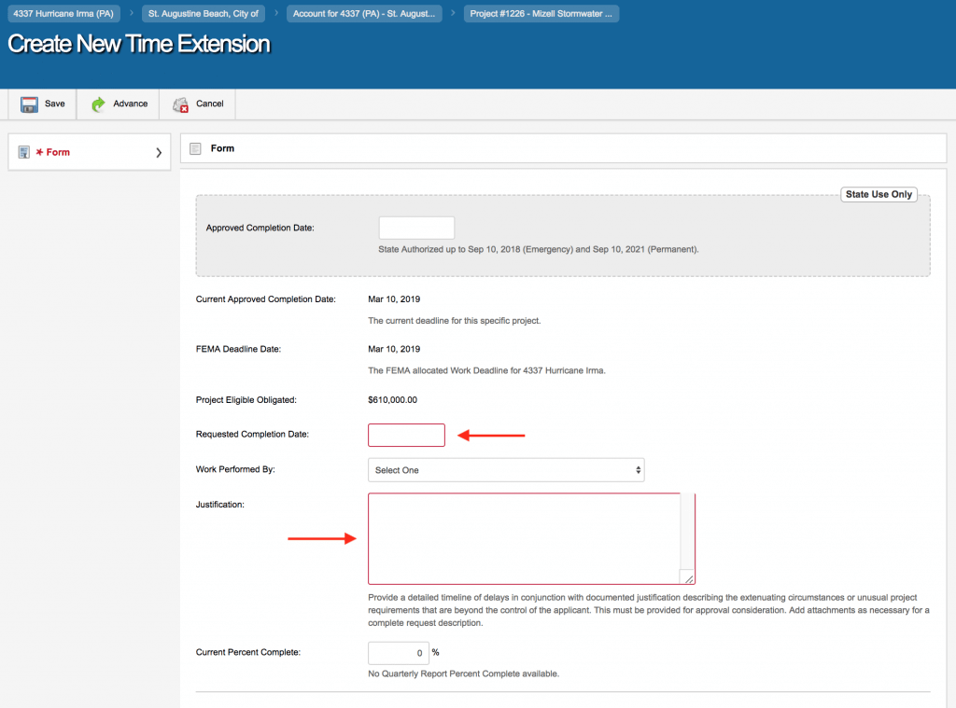This screenshot has height=708, width=956.
Task: Focus the Approved Completion Date field
Action: (416, 228)
